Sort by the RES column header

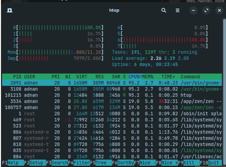click(x=100, y=77)
